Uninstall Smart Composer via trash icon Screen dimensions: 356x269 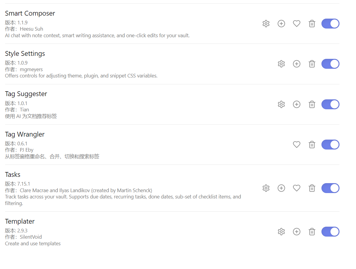click(x=312, y=24)
